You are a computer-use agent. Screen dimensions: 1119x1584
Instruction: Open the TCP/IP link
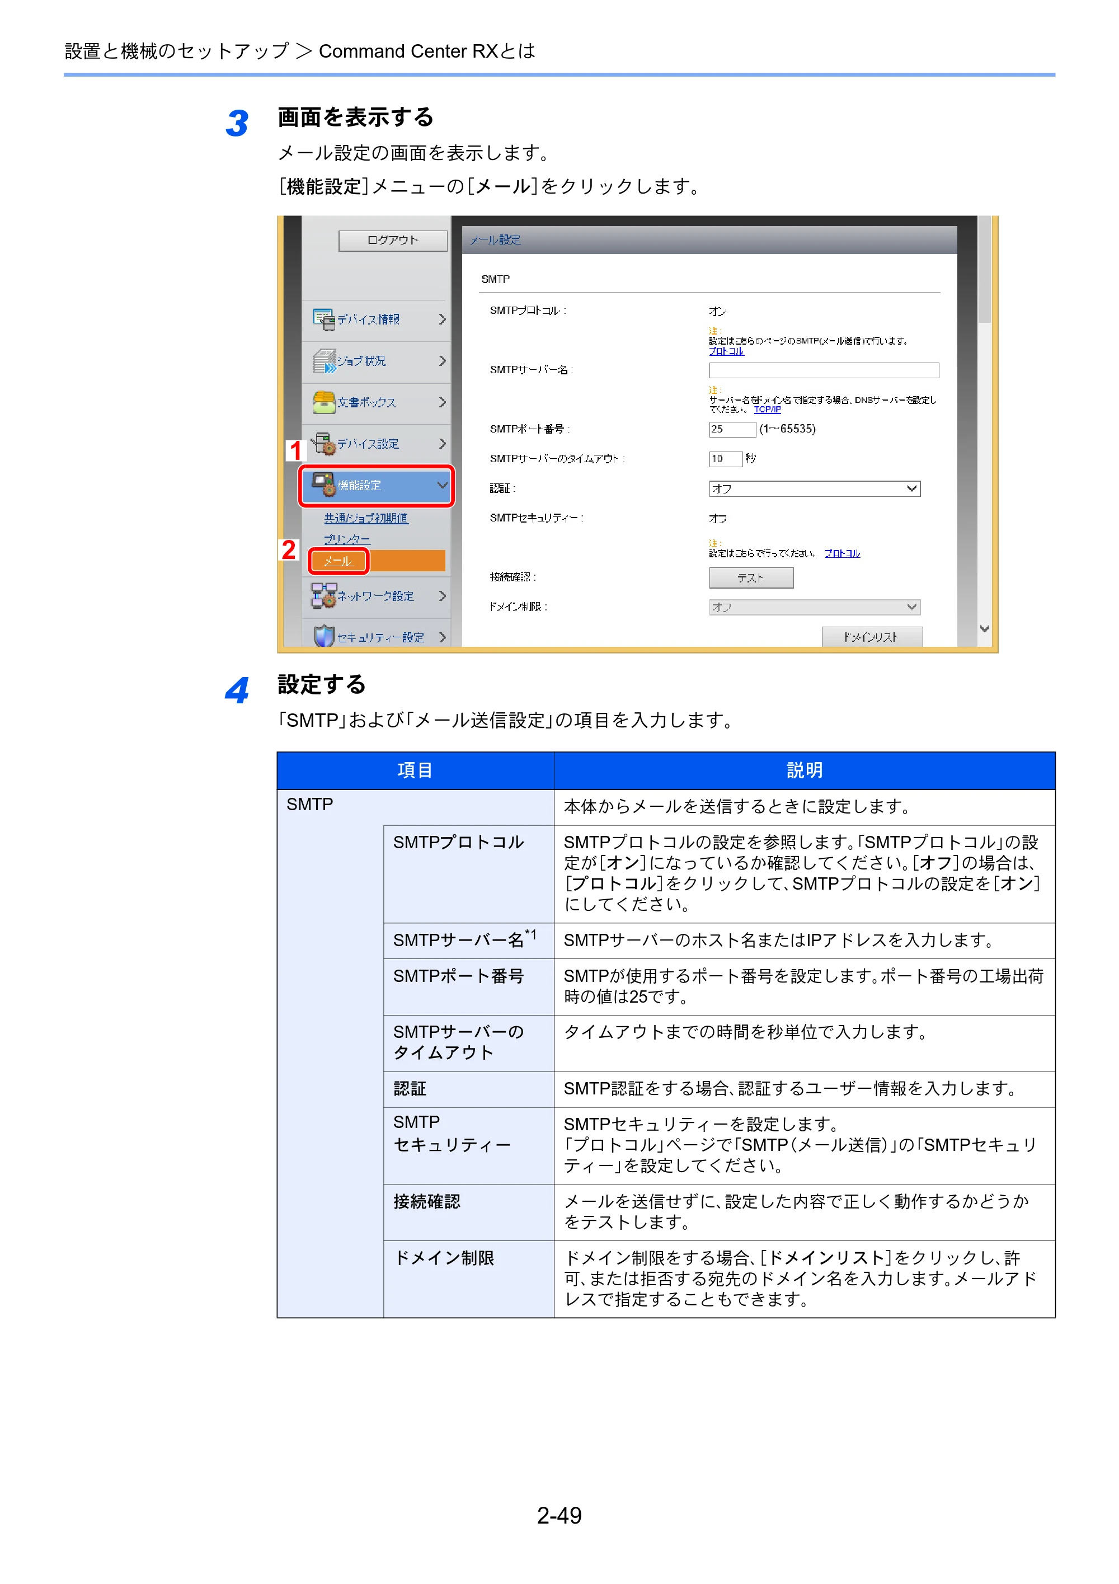coord(767,409)
